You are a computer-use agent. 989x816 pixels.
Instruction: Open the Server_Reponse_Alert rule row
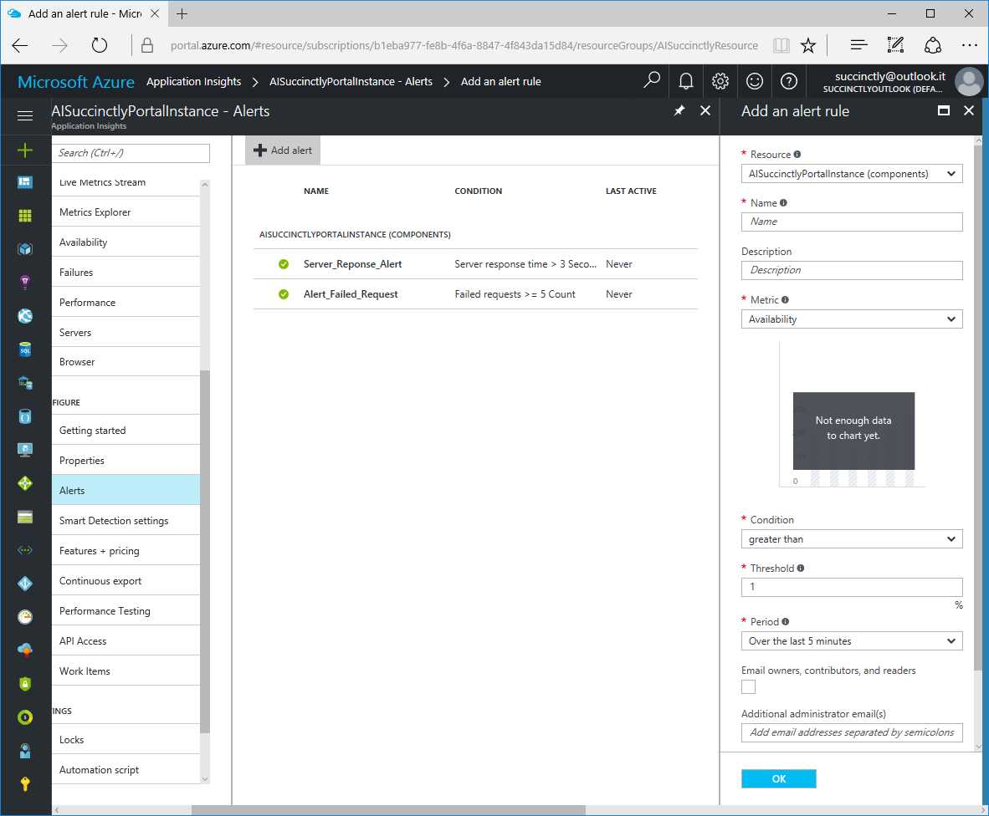click(475, 264)
